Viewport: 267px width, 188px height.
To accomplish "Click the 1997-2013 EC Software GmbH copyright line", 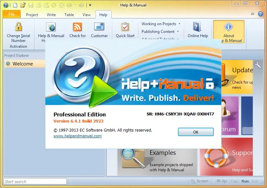I will [x=103, y=130].
